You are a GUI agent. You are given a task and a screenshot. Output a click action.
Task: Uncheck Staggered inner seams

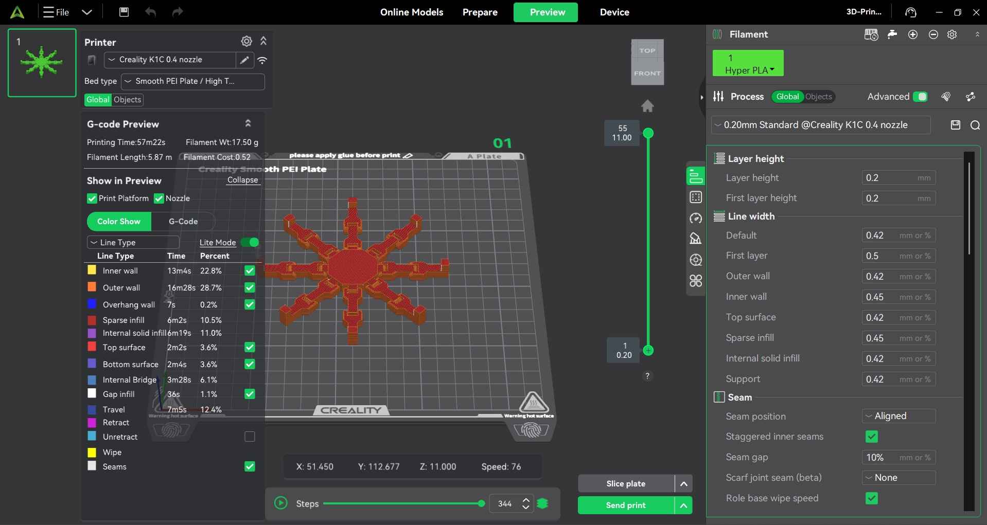872,437
